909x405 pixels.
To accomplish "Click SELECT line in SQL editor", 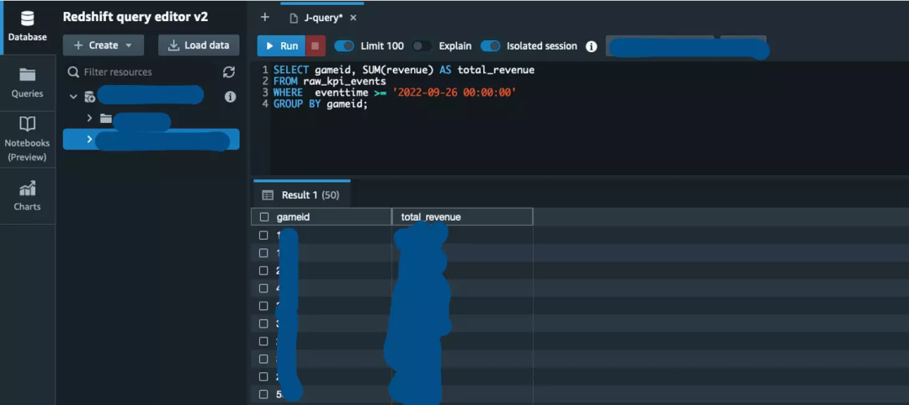I will click(404, 70).
